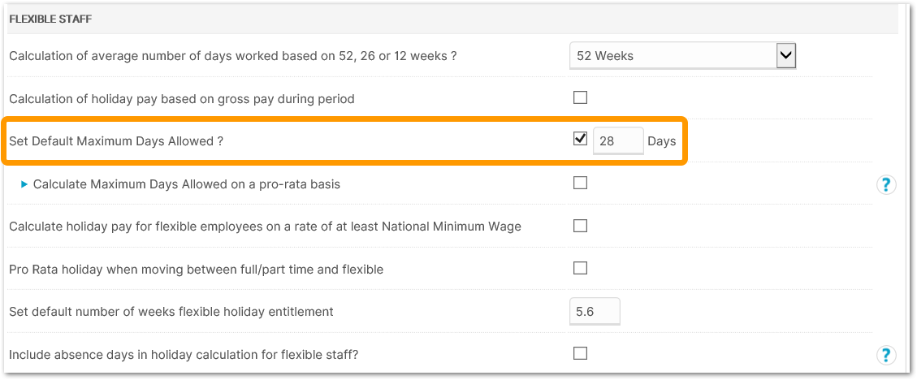Click the FLEXIBLE STAFF section header
Image resolution: width=917 pixels, height=380 pixels.
click(50, 19)
